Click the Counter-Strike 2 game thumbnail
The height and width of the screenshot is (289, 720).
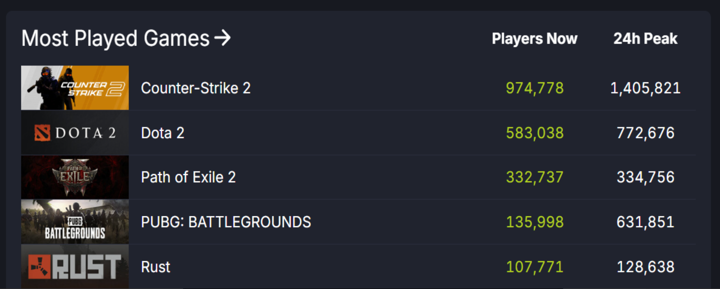(x=75, y=88)
